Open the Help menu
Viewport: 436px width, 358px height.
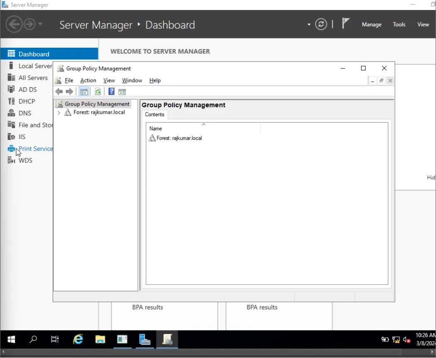pyautogui.click(x=155, y=81)
